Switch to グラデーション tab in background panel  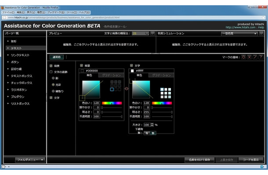[x=111, y=75]
